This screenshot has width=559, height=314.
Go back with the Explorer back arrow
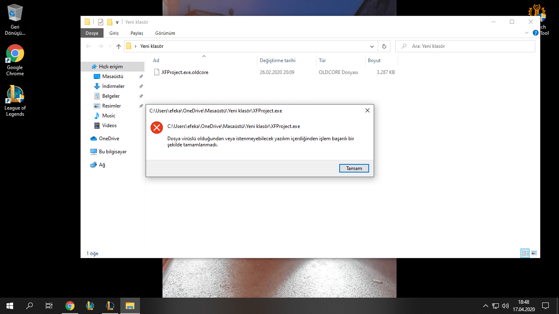88,46
